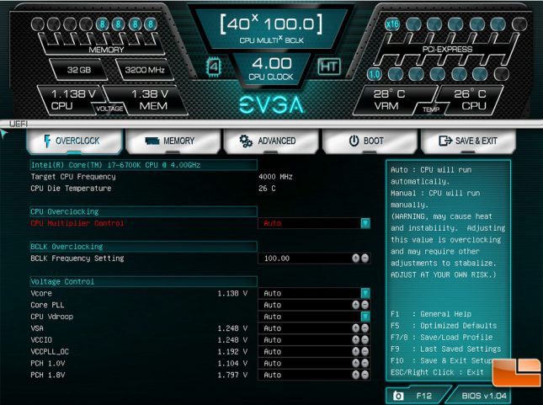Click the HT hyper-threading indicator
The image size is (543, 405).
point(329,67)
